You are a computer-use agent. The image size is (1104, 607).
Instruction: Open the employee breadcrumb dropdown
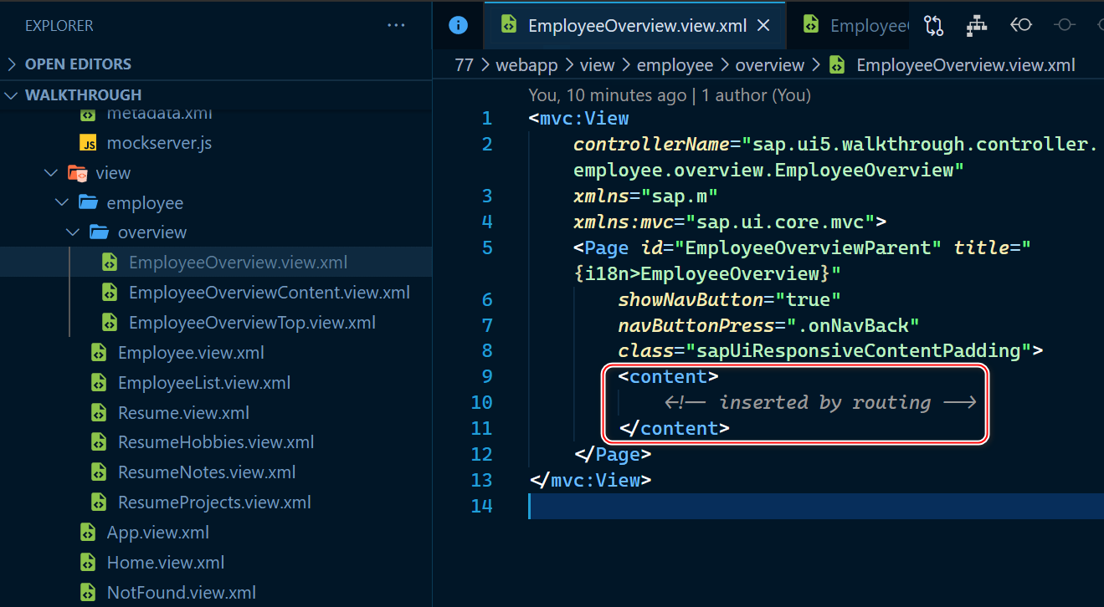point(675,65)
